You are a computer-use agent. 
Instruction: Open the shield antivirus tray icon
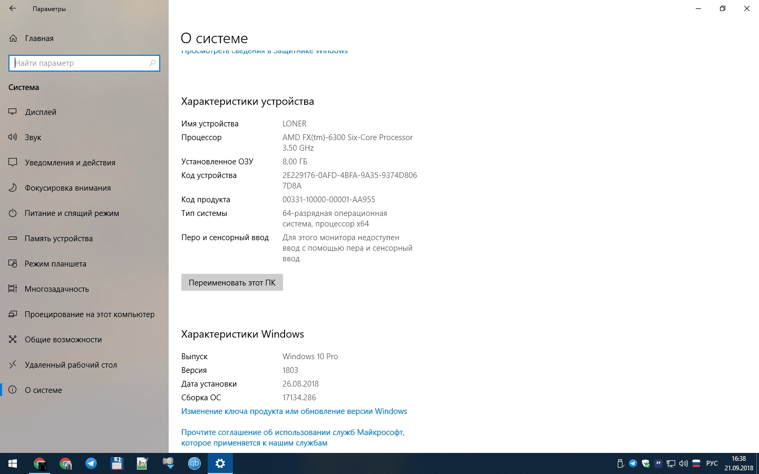(x=646, y=463)
